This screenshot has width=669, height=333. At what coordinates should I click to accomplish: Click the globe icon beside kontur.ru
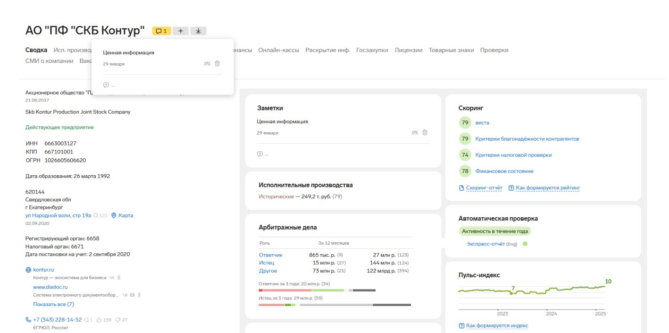pyautogui.click(x=28, y=270)
